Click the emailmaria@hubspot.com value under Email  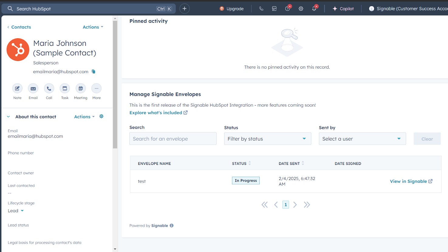click(35, 136)
